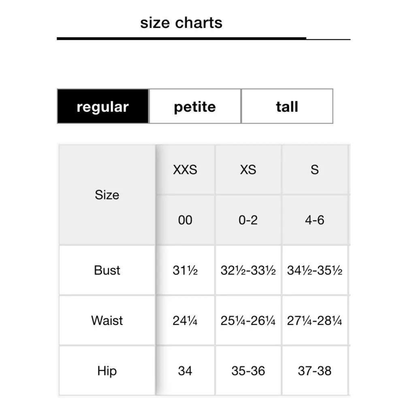Viewport: 405px width, 405px height.
Task: Click the Waist row label
Action: (x=107, y=320)
